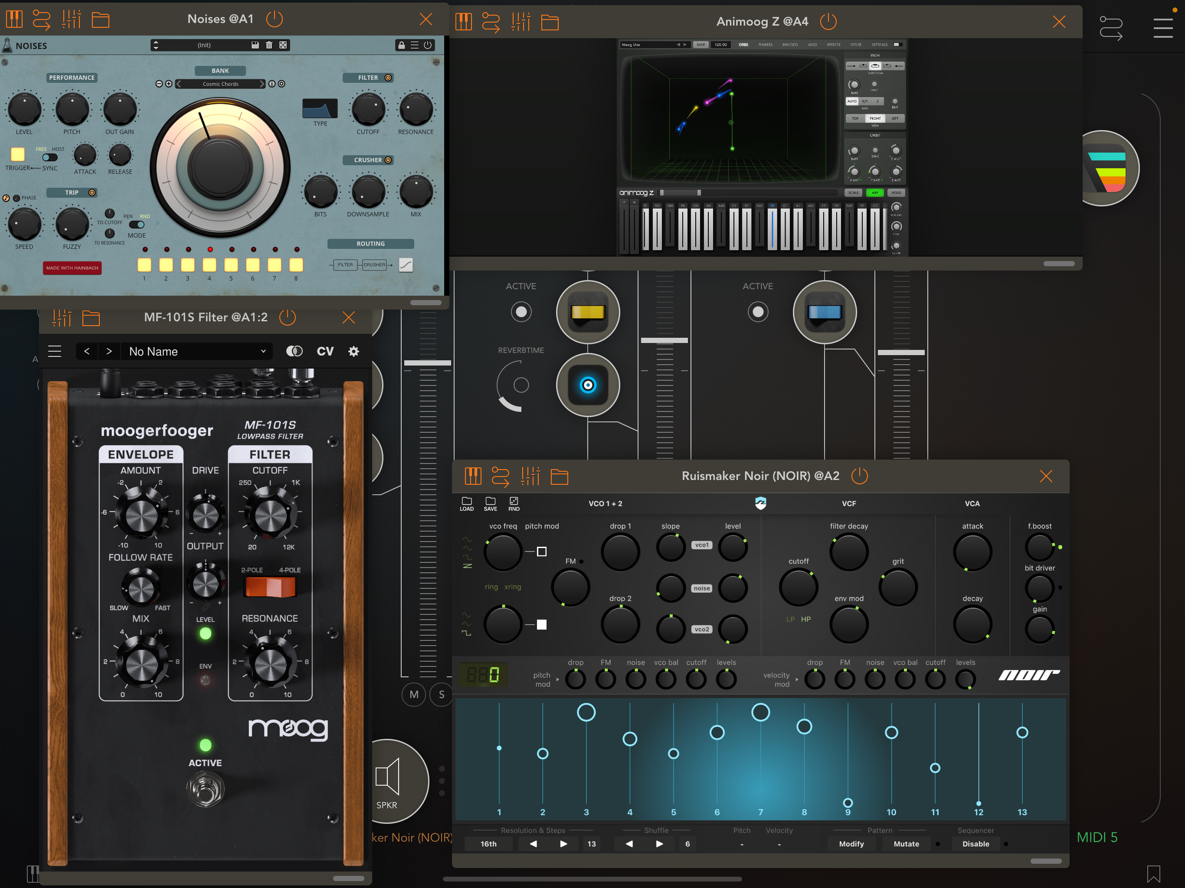Toggle the Noises CRUSHER section power

388,160
